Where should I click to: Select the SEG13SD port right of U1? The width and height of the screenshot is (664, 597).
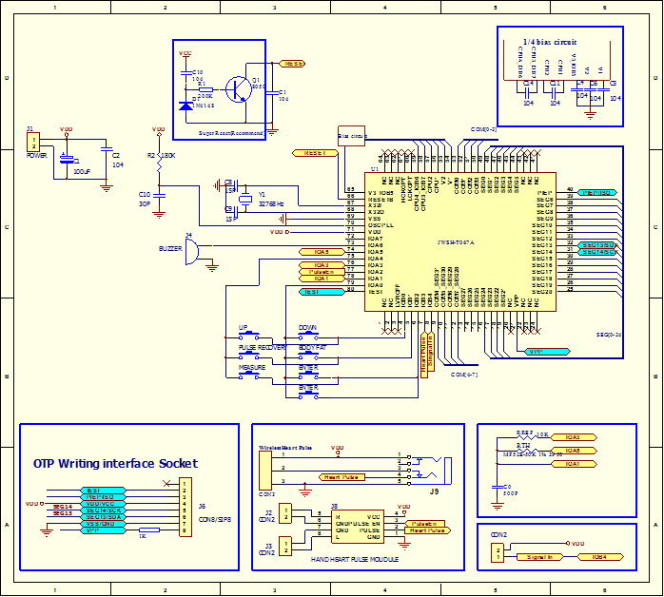pos(597,245)
